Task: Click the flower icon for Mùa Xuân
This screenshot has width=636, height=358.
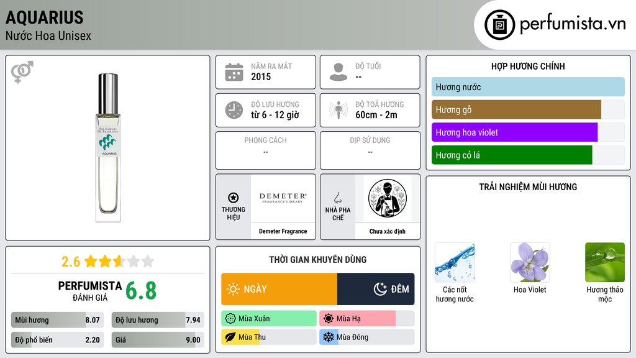Action: (x=230, y=319)
